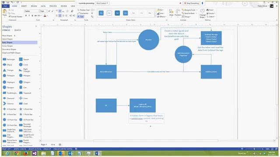Select 5-Point Star in the stencil

tap(26, 109)
